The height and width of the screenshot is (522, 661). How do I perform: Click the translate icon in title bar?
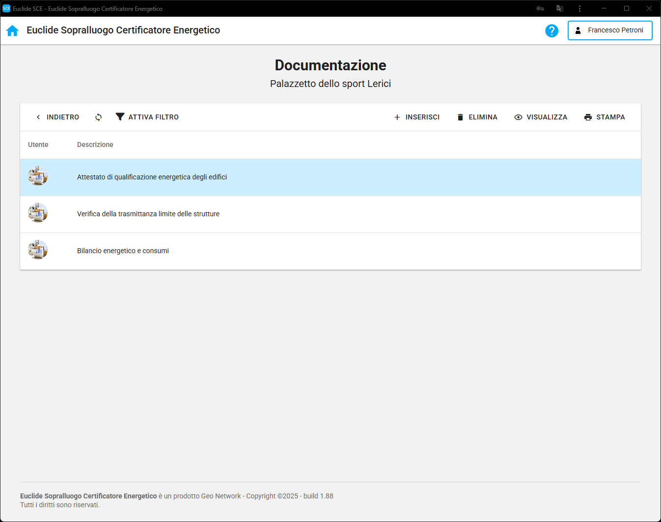[x=559, y=8]
